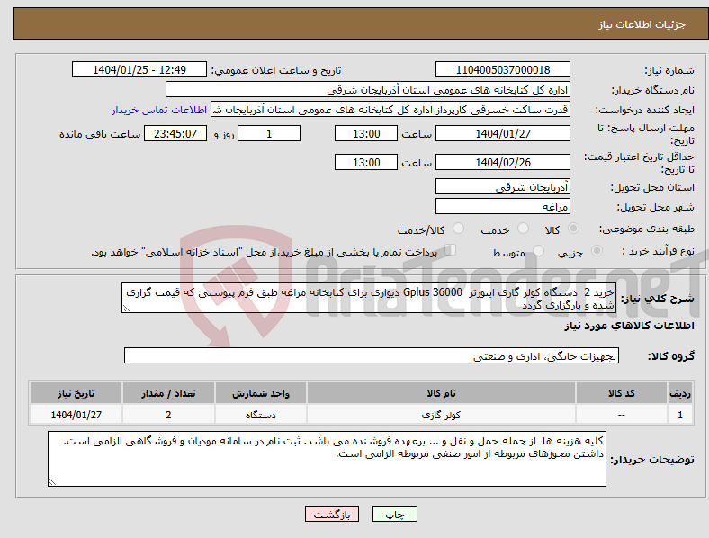Toggle the treasury bonds payment checkbox
The width and height of the screenshot is (709, 538).
451,250
